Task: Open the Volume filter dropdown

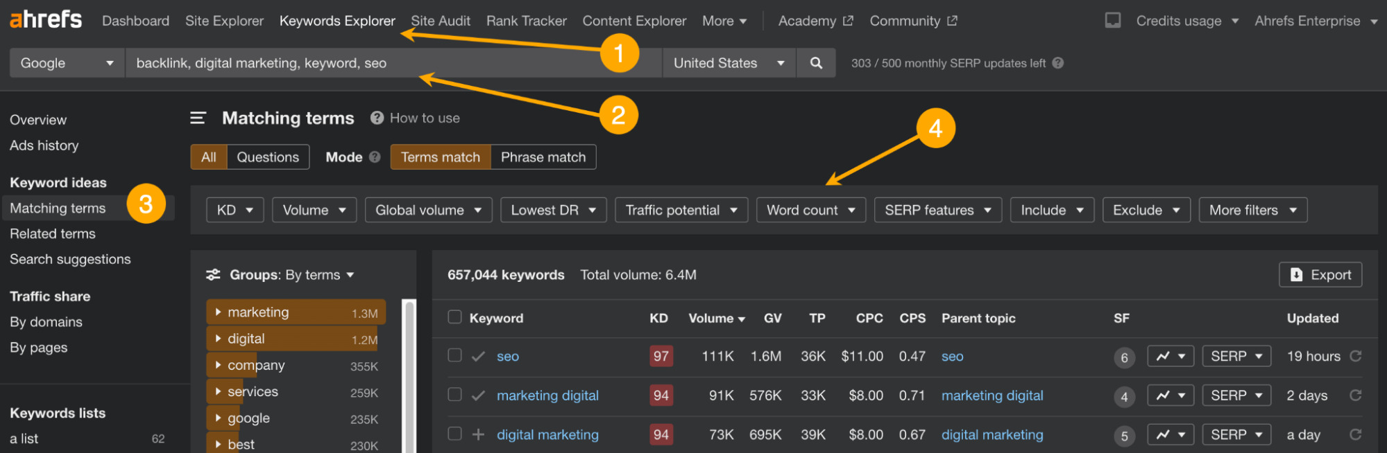Action: [x=314, y=210]
